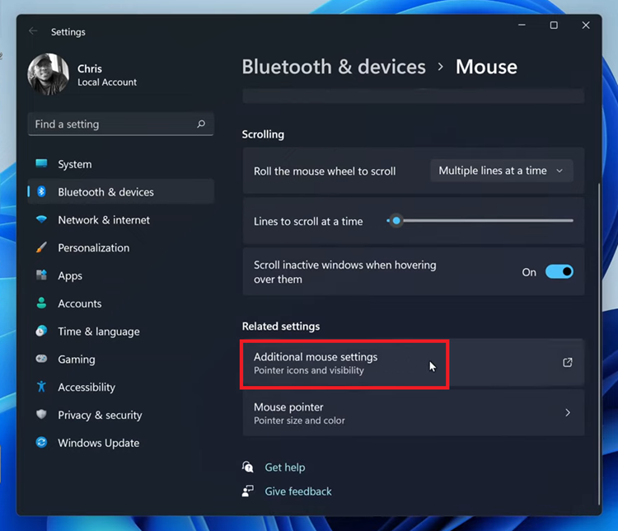Screen dimensions: 618x531
Task: Click the Time & language globe icon
Action: pyautogui.click(x=41, y=331)
